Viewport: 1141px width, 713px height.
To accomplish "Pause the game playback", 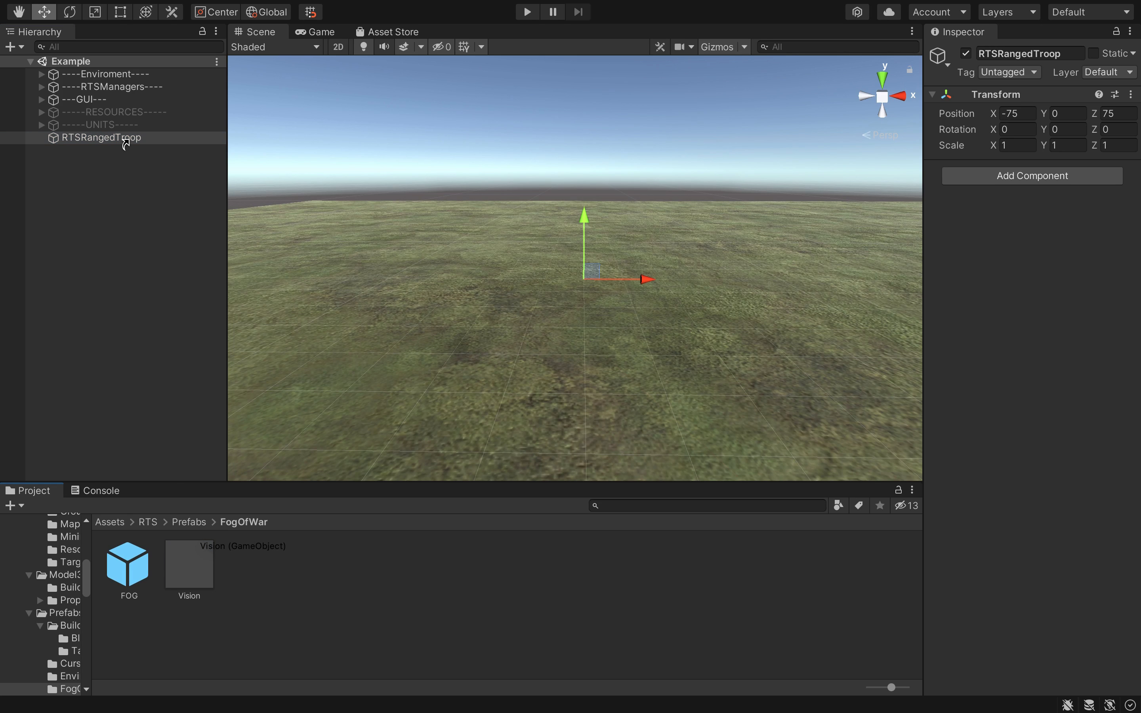I will point(553,12).
